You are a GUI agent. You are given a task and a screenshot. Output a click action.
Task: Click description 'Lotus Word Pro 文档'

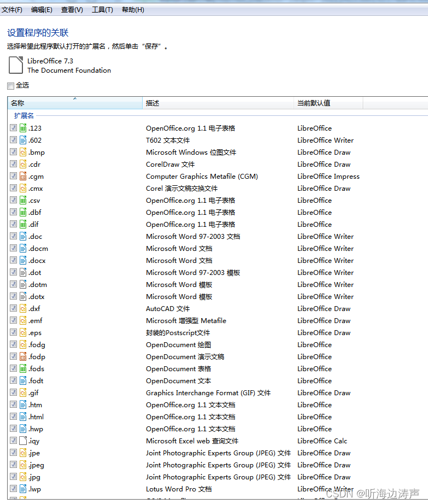click(x=179, y=489)
